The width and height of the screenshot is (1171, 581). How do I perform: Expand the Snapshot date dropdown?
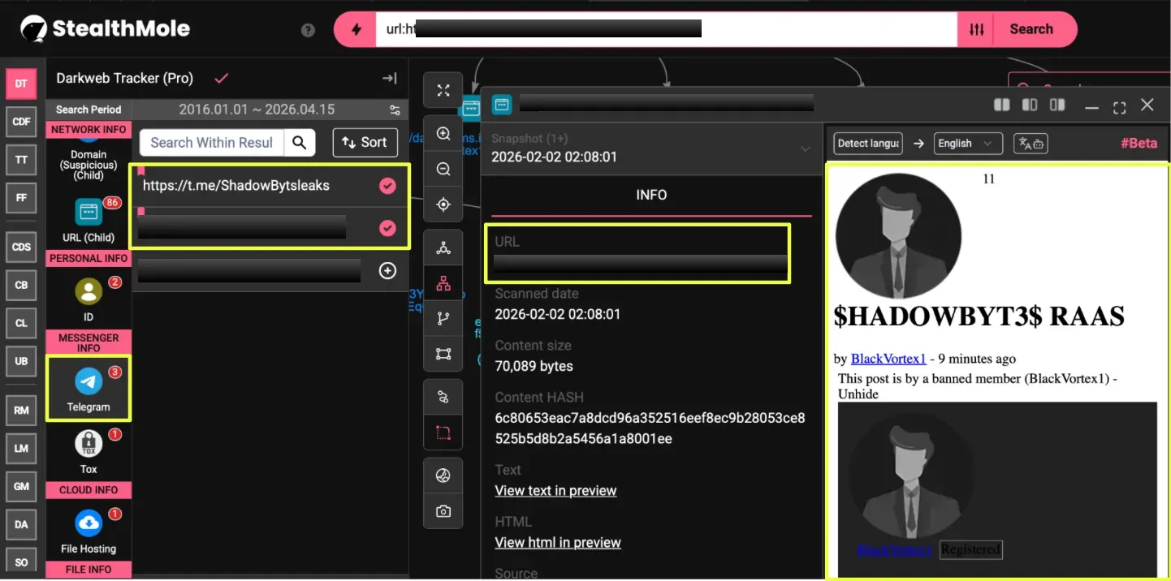pos(805,148)
